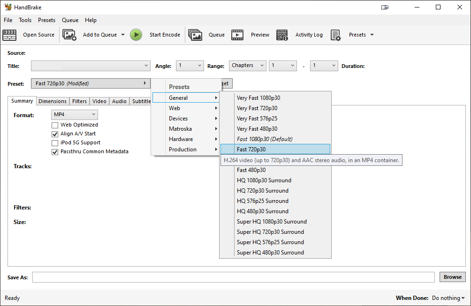Open the Title dropdown
The height and width of the screenshot is (306, 471).
[91, 66]
